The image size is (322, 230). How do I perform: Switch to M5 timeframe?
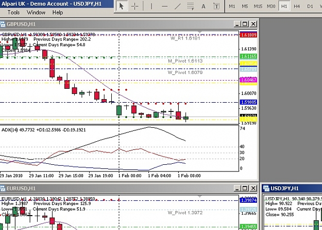click(x=245, y=6)
